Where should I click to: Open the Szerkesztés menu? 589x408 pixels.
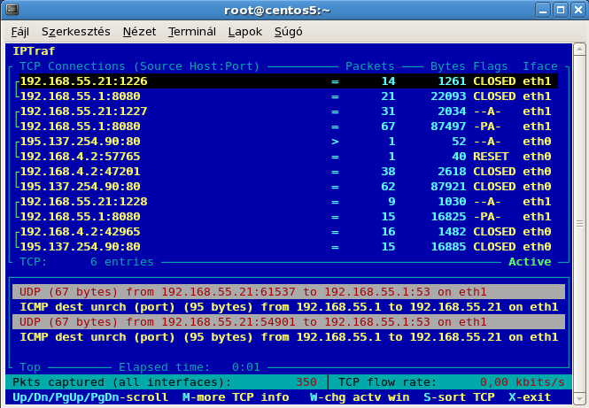pyautogui.click(x=75, y=31)
